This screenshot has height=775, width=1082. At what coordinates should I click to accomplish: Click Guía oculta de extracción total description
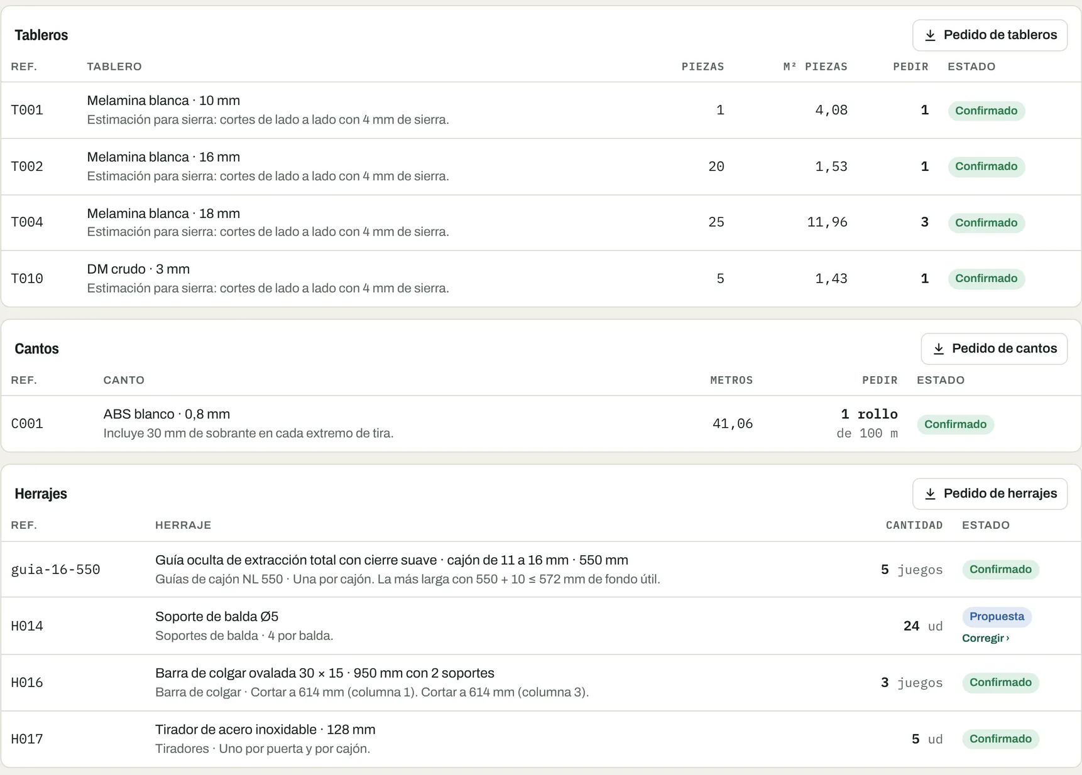coord(391,560)
